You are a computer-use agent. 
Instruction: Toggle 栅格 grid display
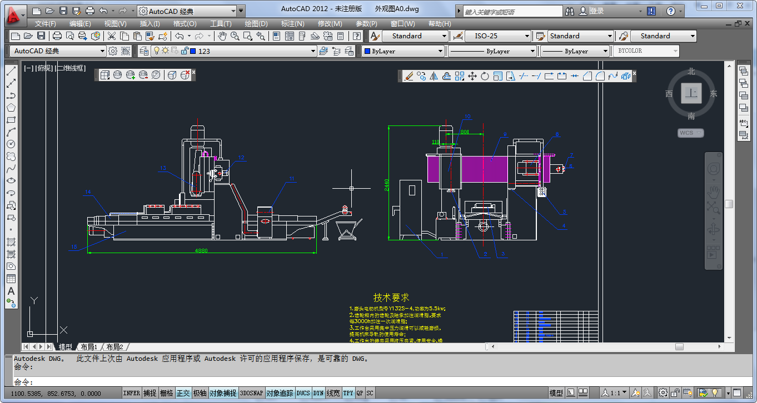(x=166, y=393)
